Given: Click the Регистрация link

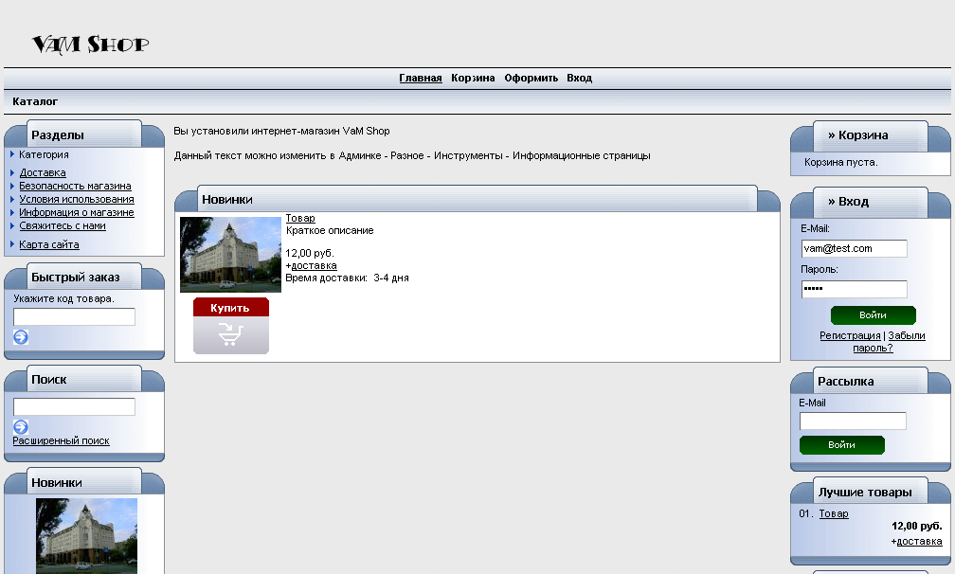Looking at the screenshot, I should 850,335.
